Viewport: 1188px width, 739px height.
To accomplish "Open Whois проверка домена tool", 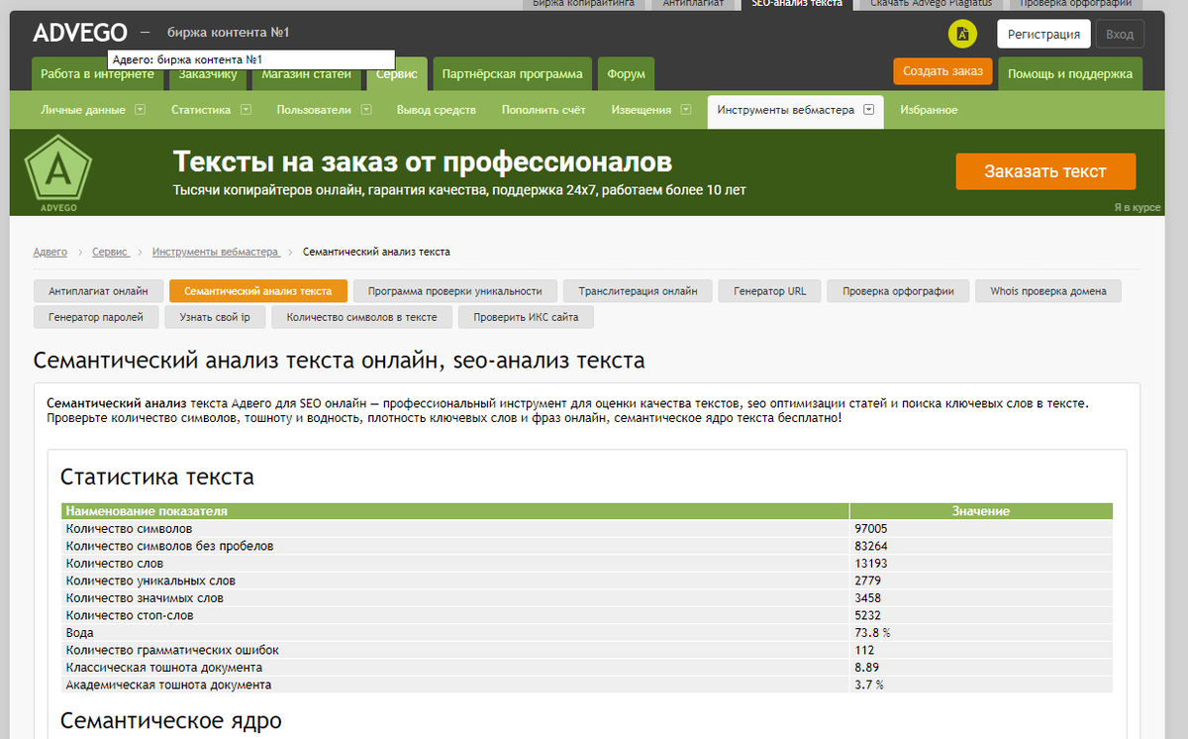I will [x=1047, y=291].
